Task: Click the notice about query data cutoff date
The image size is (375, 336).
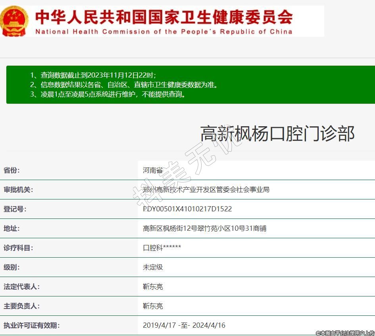Action: [x=93, y=75]
